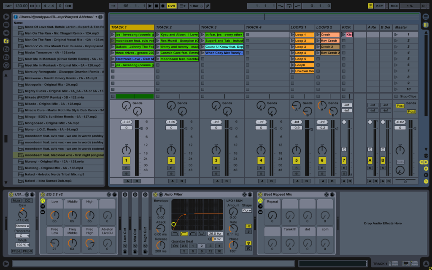Click the Tap tempo button
Screen dimensions: 432x270
point(8,6)
